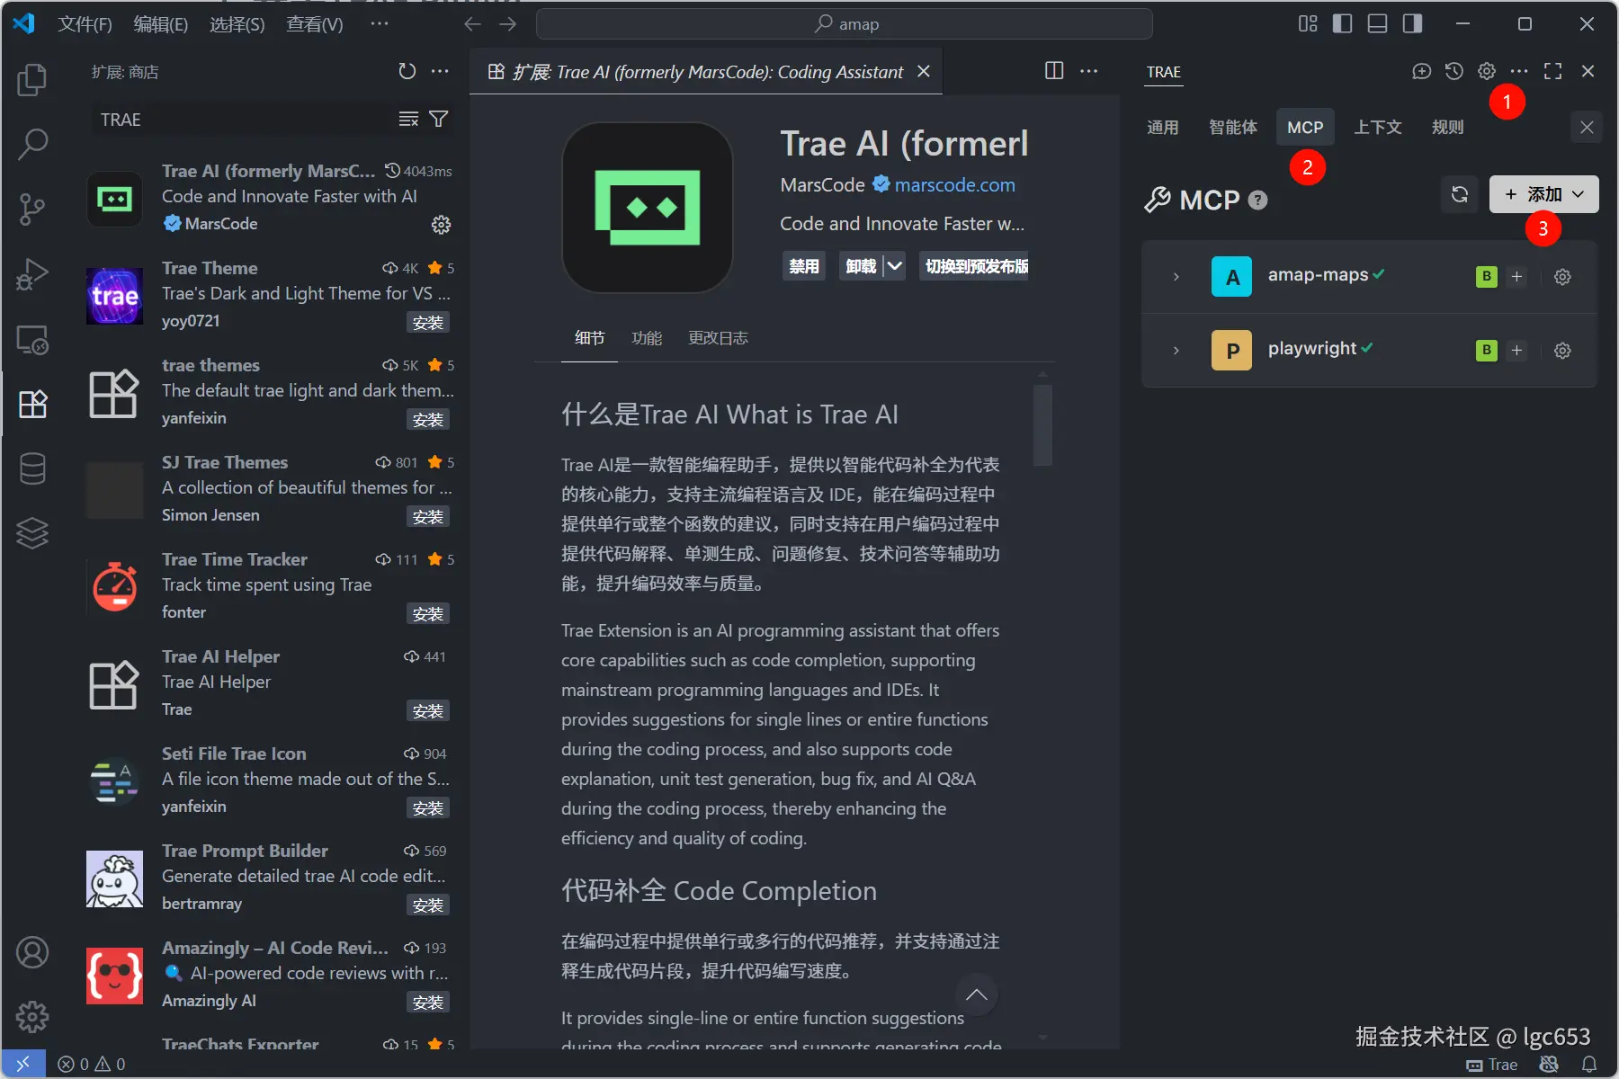Go back with the title bar arrow
The height and width of the screenshot is (1079, 1619).
coord(473,24)
